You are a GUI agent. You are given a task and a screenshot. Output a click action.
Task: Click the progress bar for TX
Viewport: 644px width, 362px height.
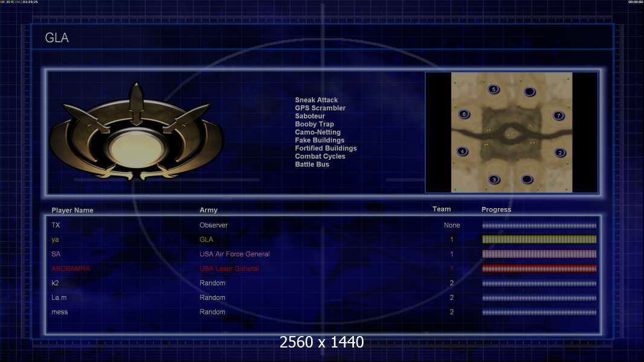click(539, 225)
